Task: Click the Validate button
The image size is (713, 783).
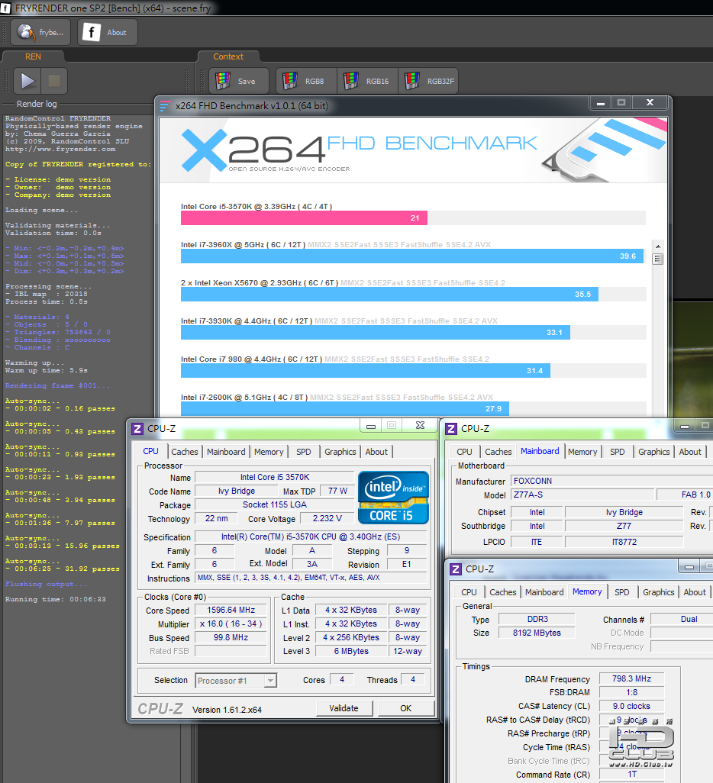Action: click(x=344, y=708)
